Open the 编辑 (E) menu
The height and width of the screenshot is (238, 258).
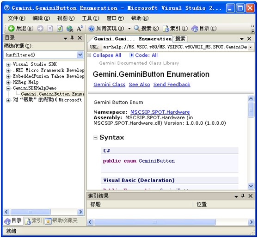tap(41, 18)
